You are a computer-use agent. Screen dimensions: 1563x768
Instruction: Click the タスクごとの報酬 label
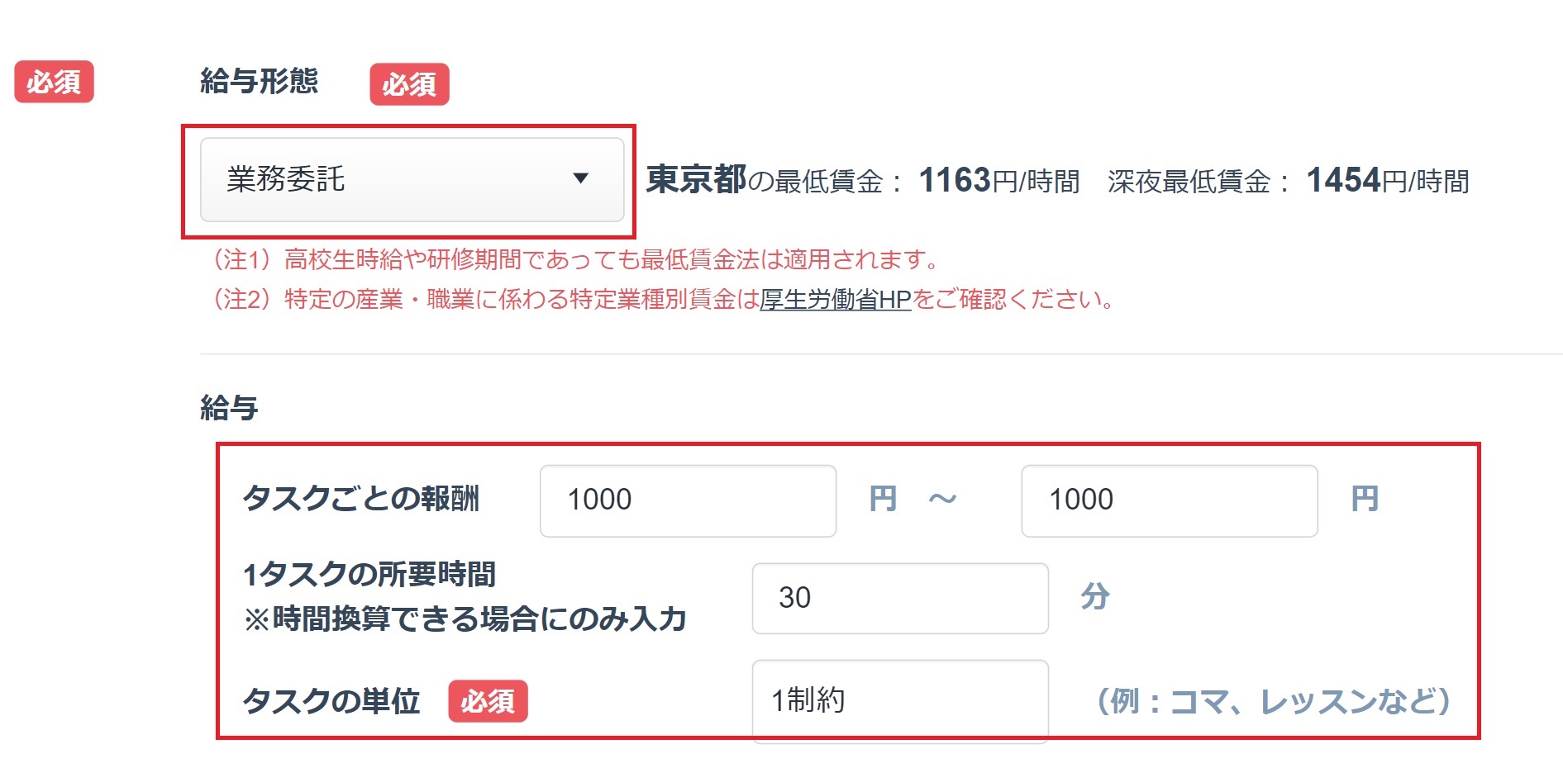coord(361,499)
